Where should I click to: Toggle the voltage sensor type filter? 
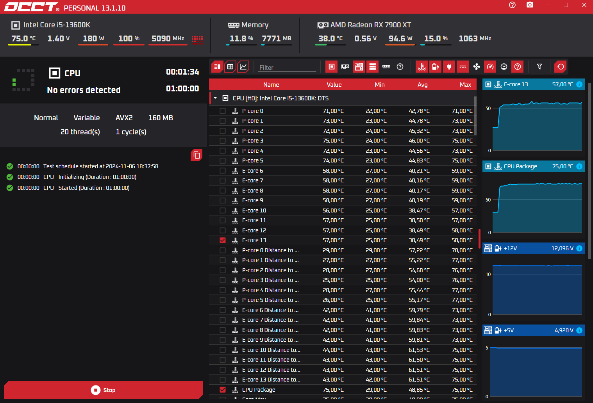435,67
